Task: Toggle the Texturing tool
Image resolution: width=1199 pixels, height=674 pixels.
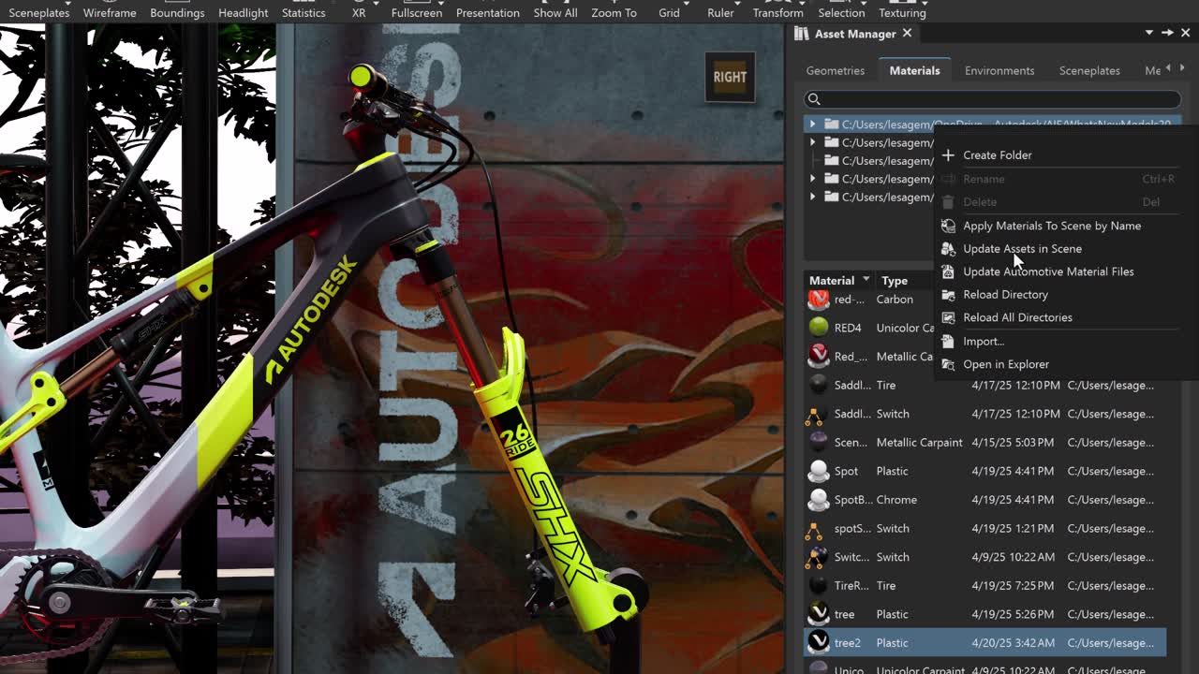Action: click(x=903, y=13)
